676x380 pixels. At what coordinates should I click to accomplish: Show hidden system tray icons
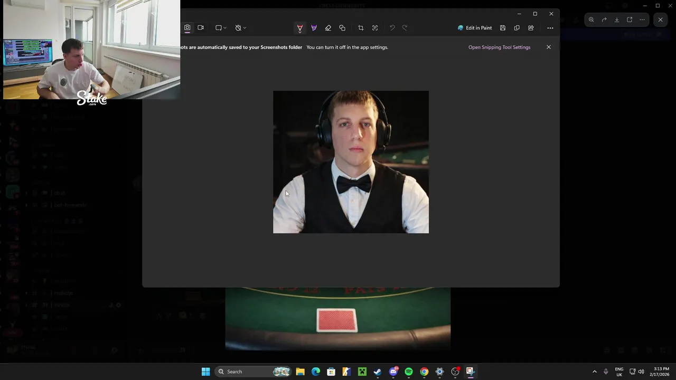click(594, 372)
